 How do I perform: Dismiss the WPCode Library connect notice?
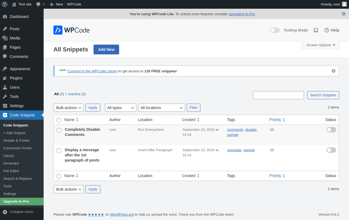pos(333,71)
